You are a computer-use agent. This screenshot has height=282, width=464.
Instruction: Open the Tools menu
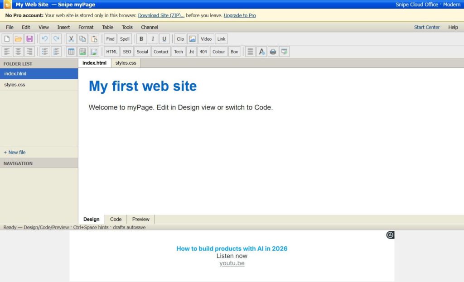coord(127,27)
